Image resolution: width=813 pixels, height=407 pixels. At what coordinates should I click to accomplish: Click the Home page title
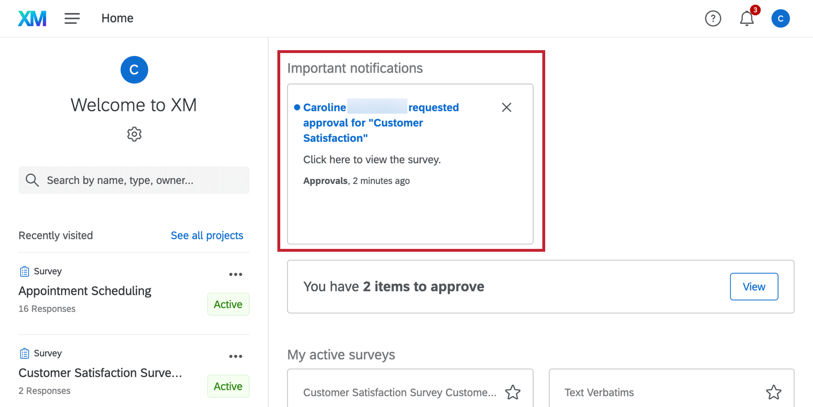click(117, 19)
